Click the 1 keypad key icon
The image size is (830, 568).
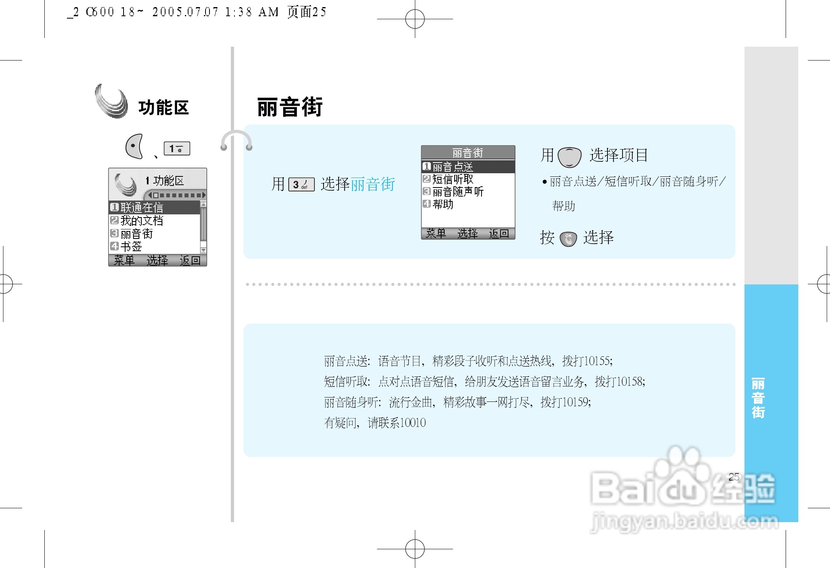pos(178,148)
